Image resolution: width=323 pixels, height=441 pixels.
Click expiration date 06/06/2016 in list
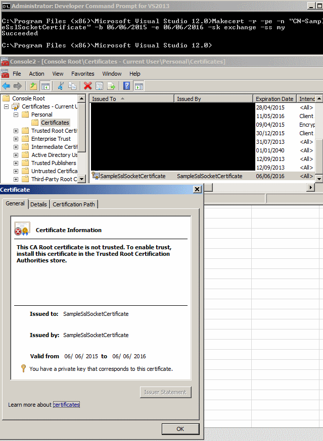[270, 176]
